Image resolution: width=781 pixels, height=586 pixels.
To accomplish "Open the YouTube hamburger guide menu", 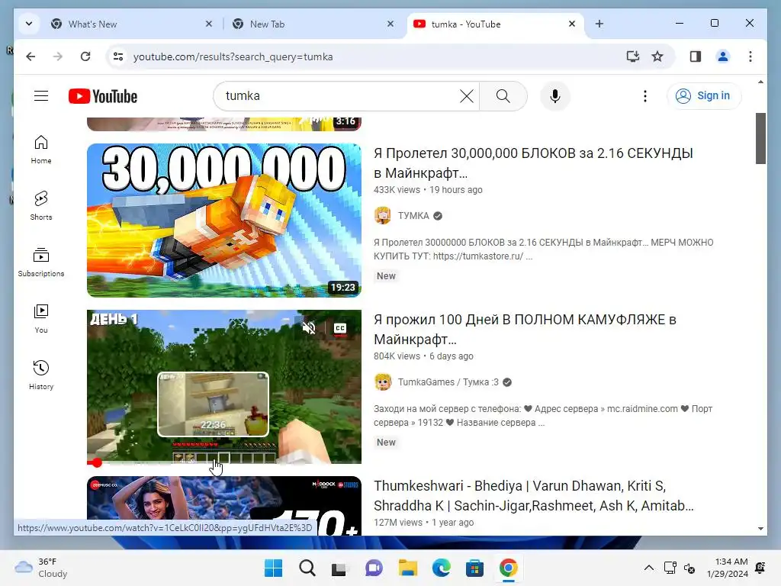I will (41, 95).
